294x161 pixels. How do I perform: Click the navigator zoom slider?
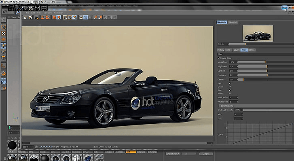point(261,44)
